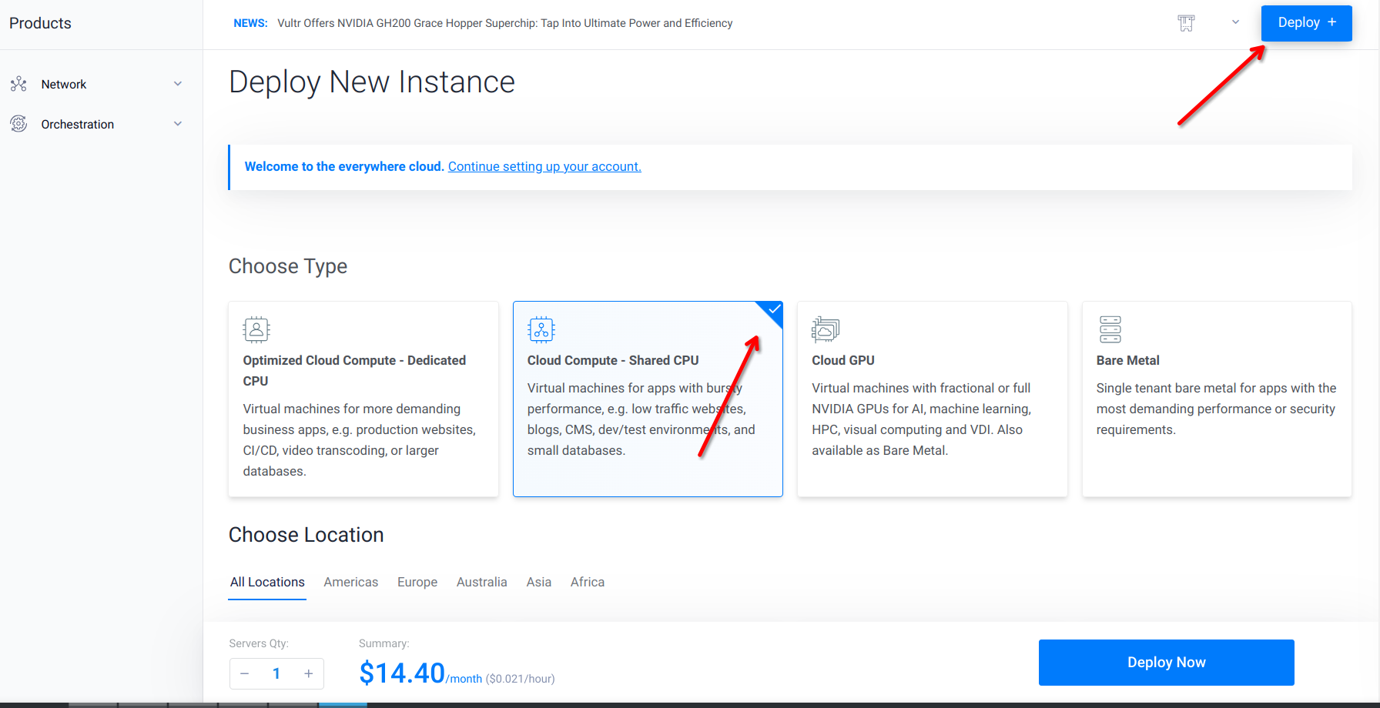Click the Vultr GH200 news headline

(504, 23)
